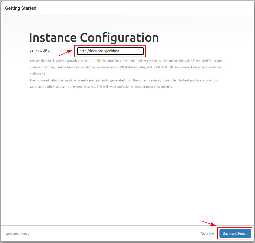The height and width of the screenshot is (243, 255).
Task: Click the 'build steps.' line of description text
Action: 37,74
